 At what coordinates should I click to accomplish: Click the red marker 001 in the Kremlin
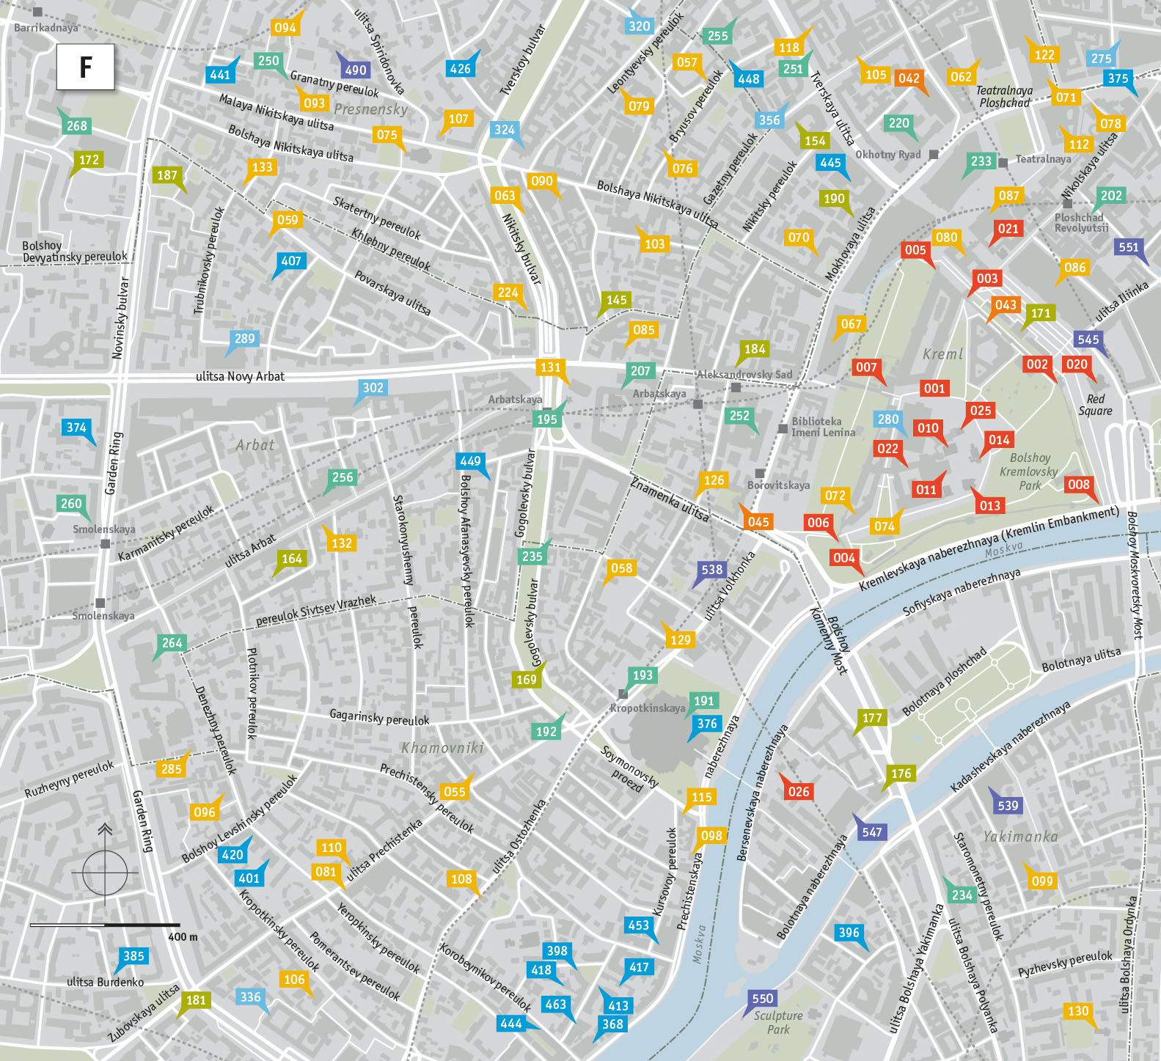(x=934, y=389)
